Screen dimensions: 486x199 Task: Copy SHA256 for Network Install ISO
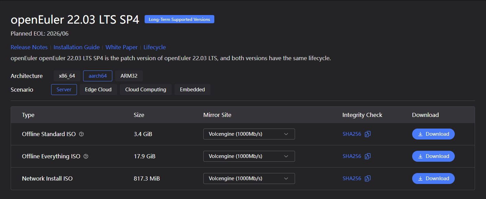368,178
